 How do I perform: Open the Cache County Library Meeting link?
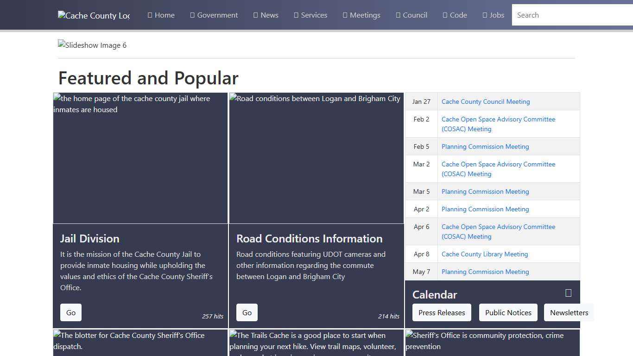(485, 254)
